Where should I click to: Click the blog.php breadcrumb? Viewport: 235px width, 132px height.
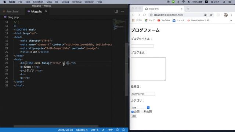(x=13, y=17)
